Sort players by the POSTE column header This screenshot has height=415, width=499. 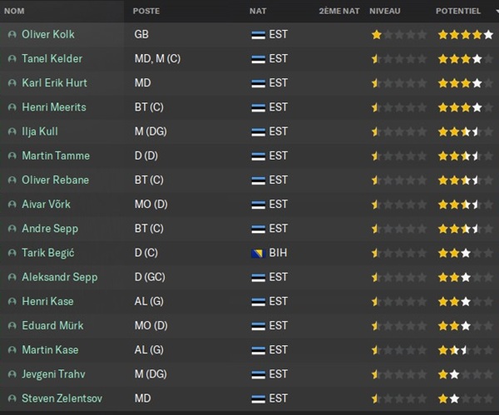[x=147, y=12]
